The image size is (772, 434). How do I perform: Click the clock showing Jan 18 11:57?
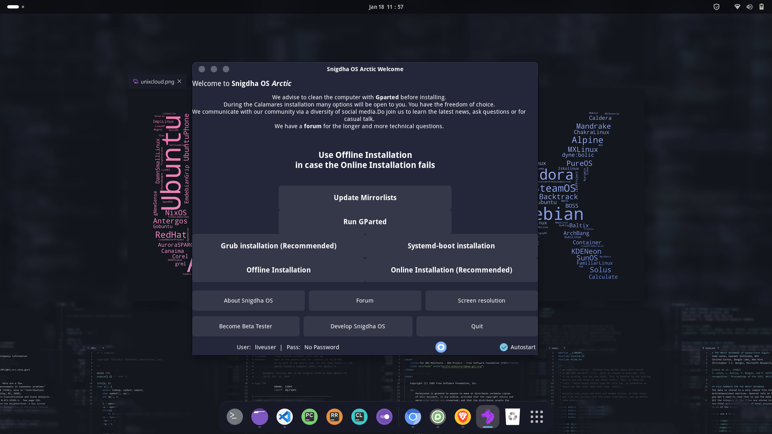coord(386,6)
